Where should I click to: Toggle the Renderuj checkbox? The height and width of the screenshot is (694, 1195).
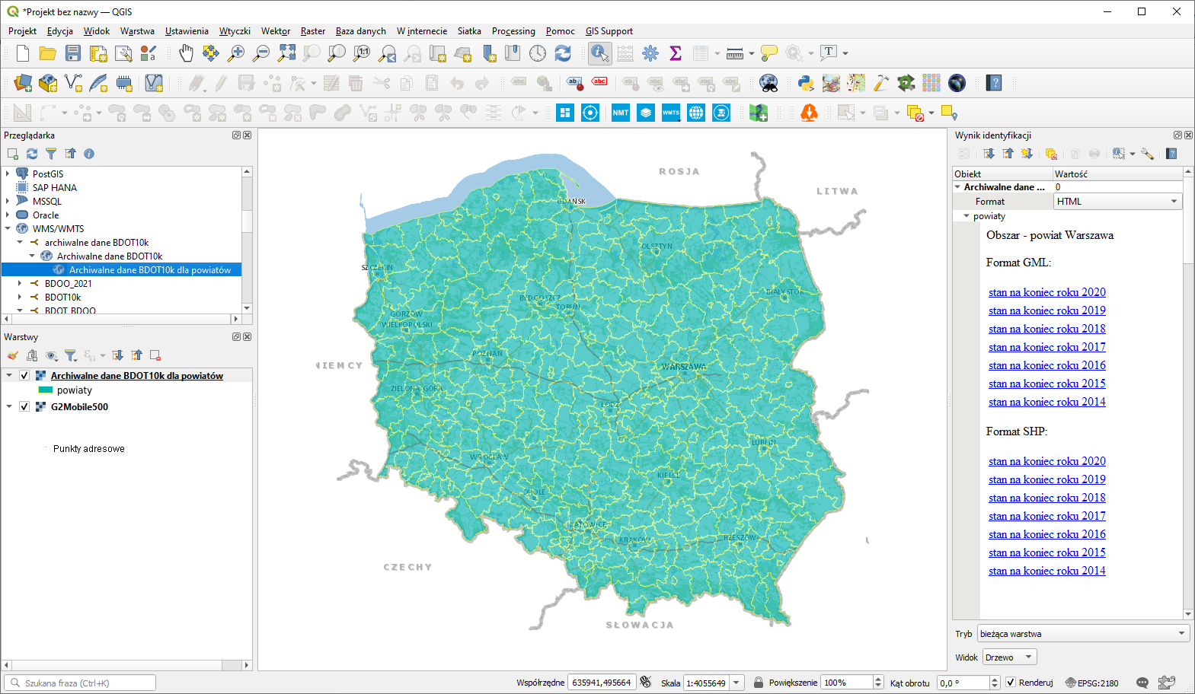[1011, 683]
